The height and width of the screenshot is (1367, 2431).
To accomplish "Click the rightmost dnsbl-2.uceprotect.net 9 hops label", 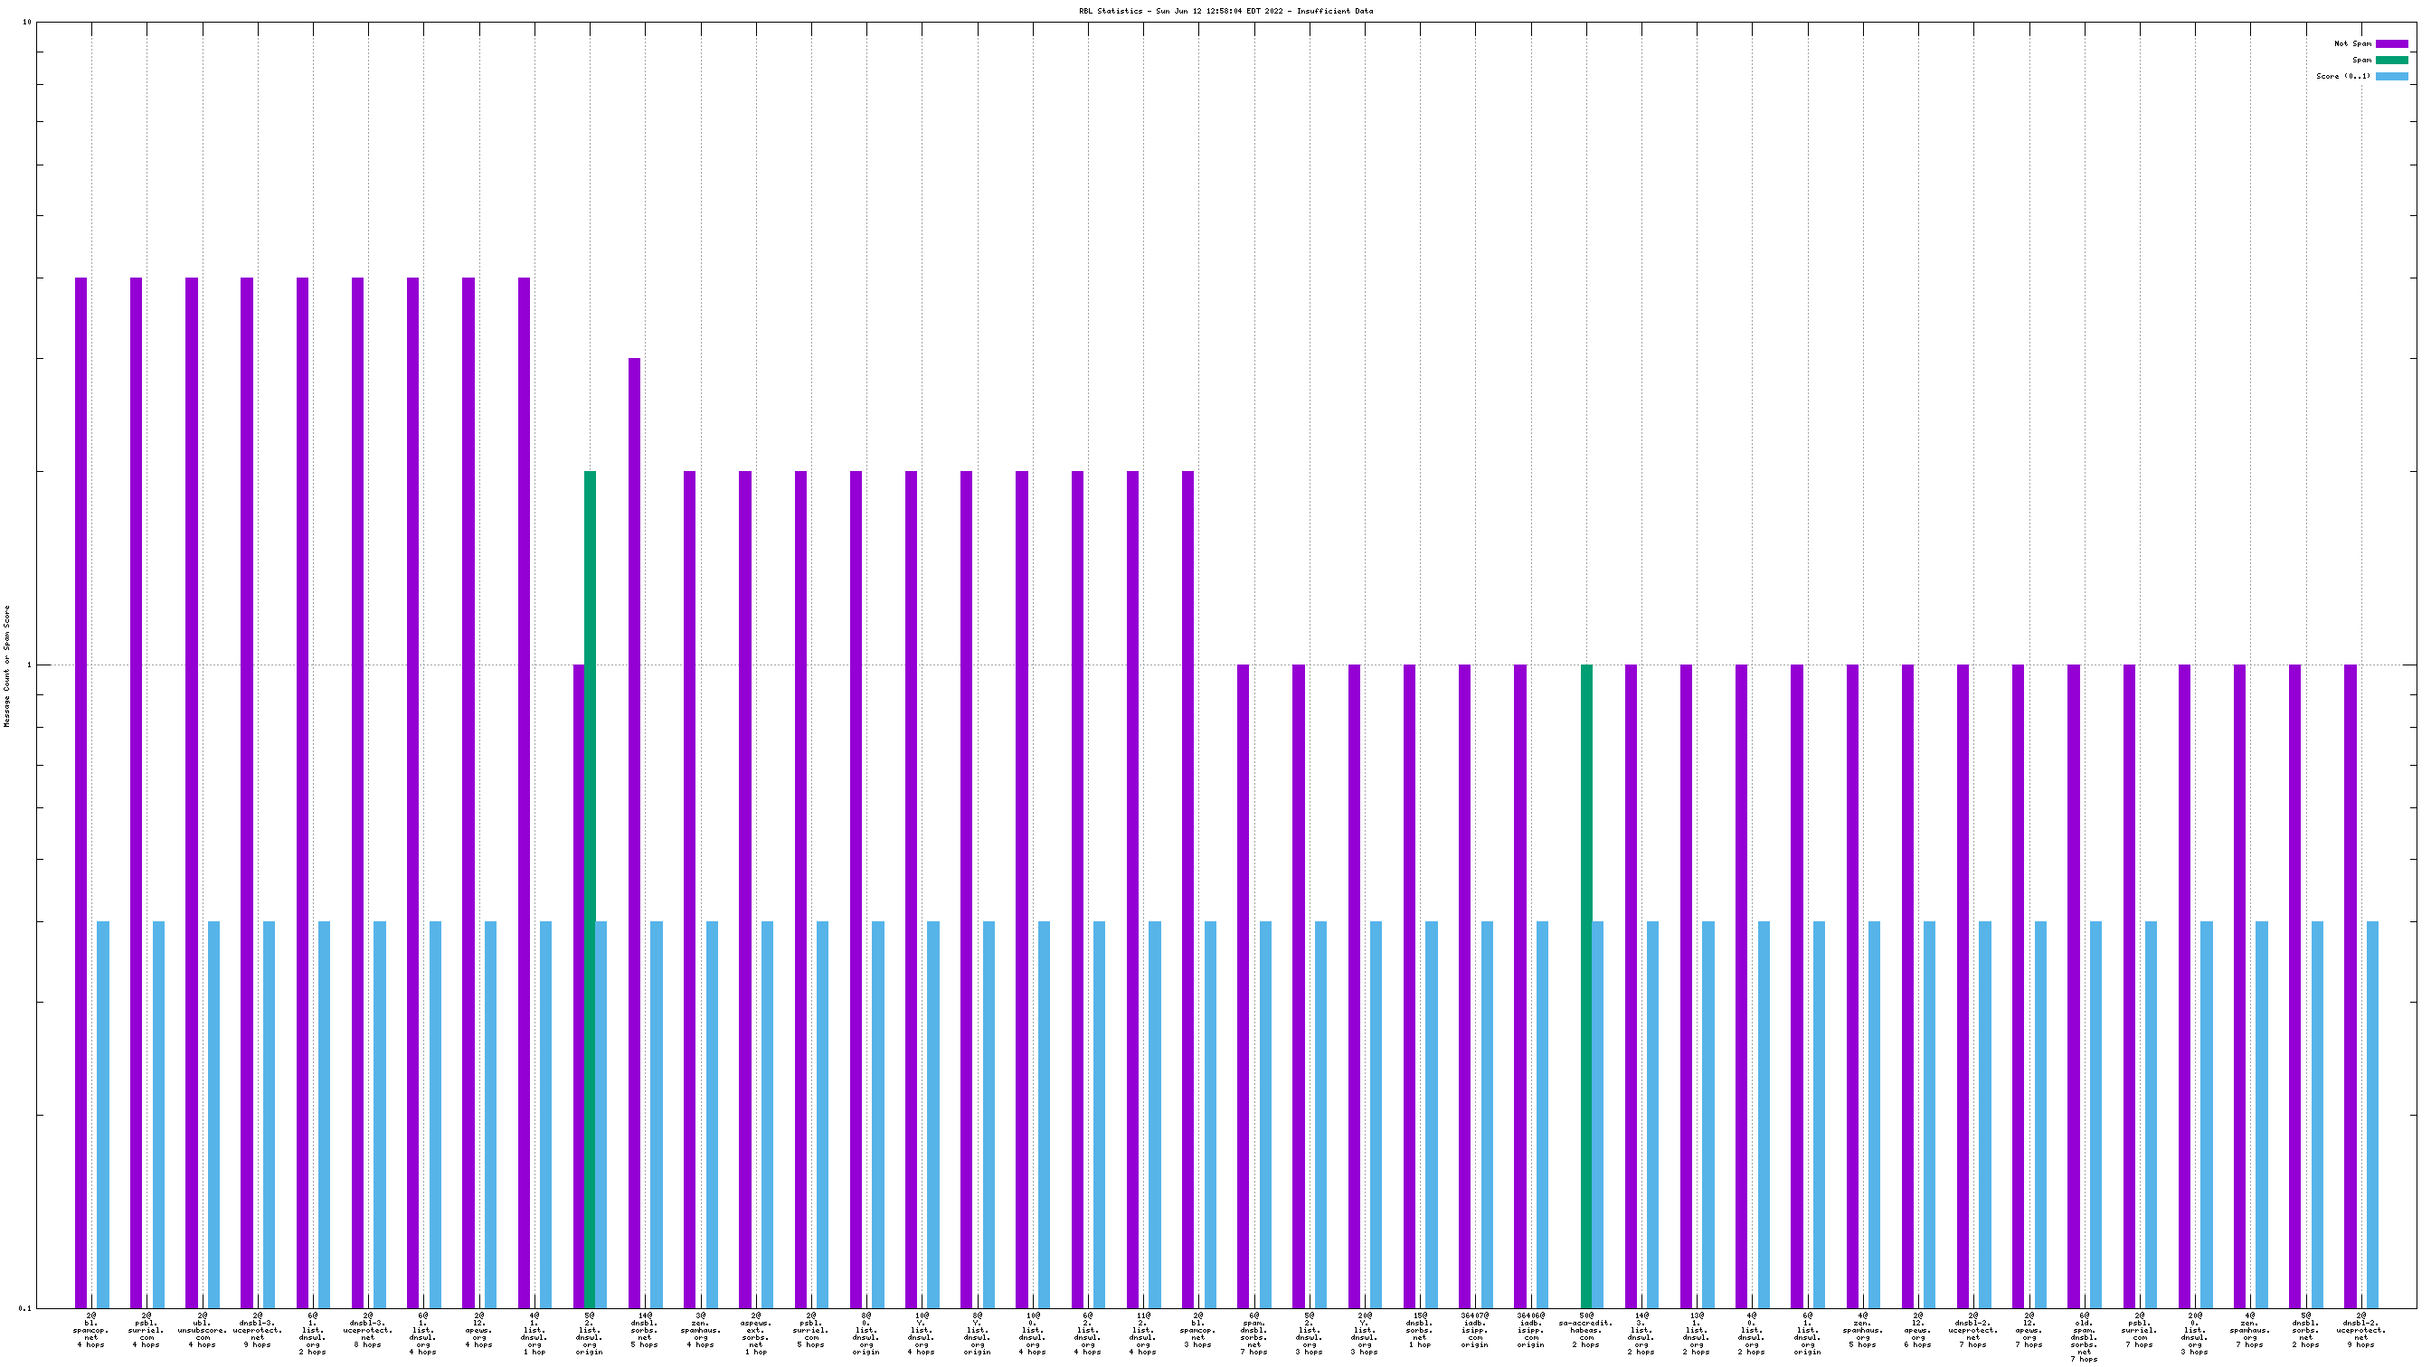I will tap(2361, 1329).
